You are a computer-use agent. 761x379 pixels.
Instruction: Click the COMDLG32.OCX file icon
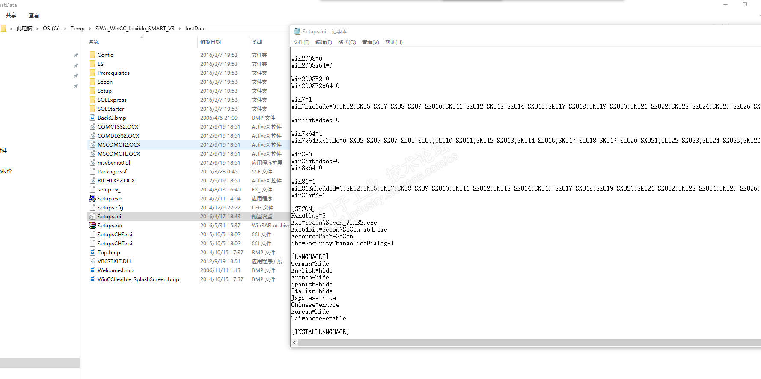pyautogui.click(x=92, y=135)
